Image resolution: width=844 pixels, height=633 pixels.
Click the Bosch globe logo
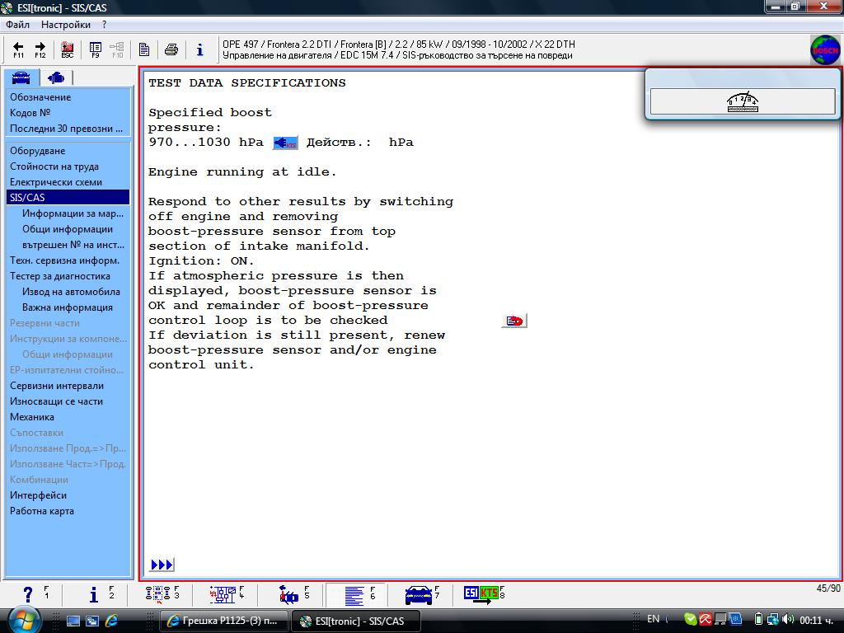click(x=824, y=50)
